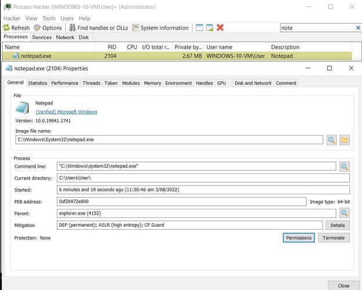Image resolution: width=362 pixels, height=290 pixels.
Task: Click Find handles or DLLs
Action: tap(98, 28)
